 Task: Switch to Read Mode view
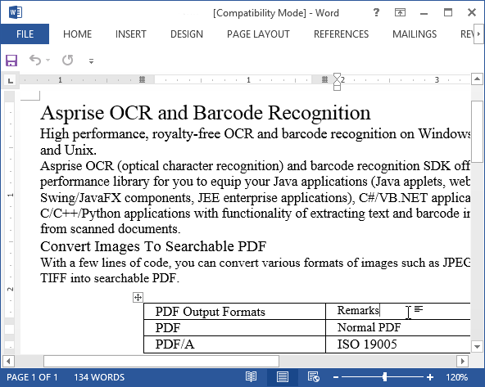[251, 377]
